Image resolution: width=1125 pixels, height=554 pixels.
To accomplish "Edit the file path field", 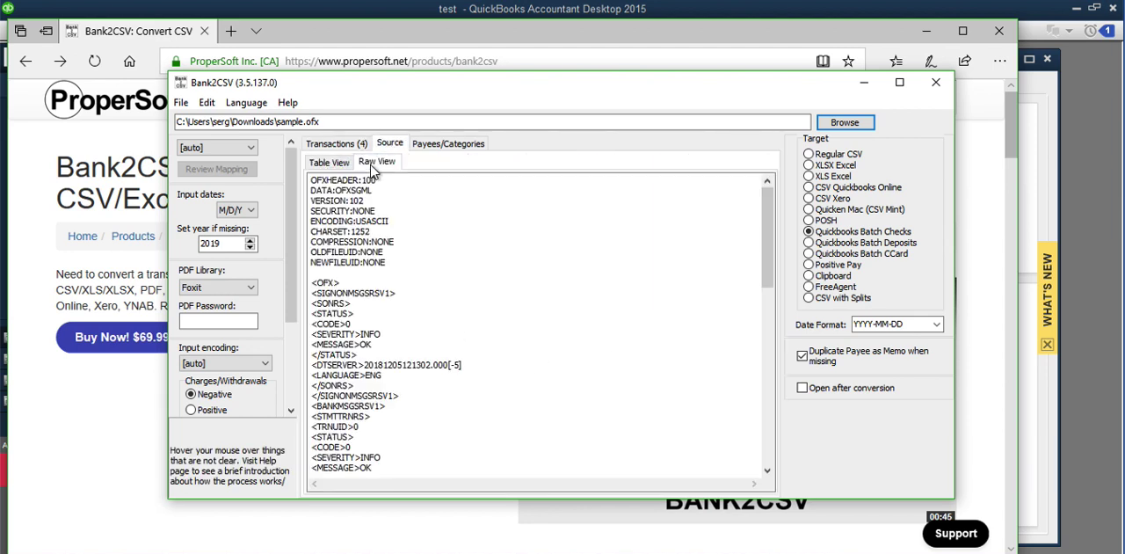I will coord(492,122).
